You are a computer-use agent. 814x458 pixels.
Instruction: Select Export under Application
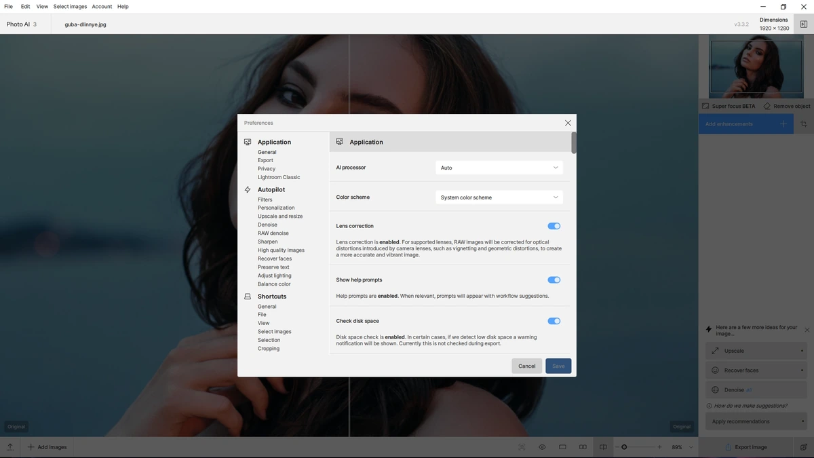pyautogui.click(x=265, y=160)
